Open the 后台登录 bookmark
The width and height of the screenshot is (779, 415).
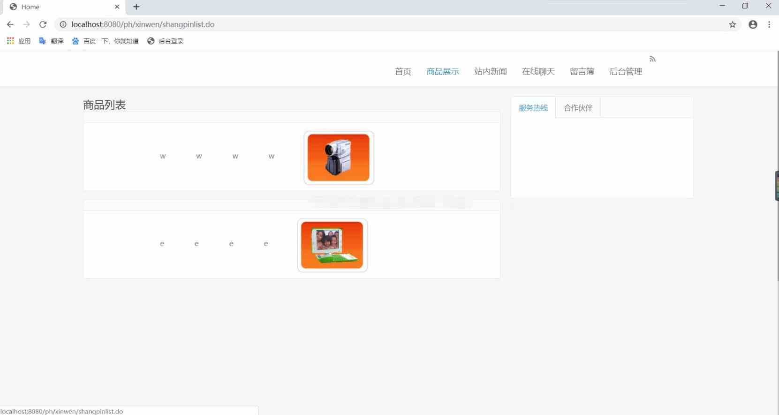tap(165, 41)
